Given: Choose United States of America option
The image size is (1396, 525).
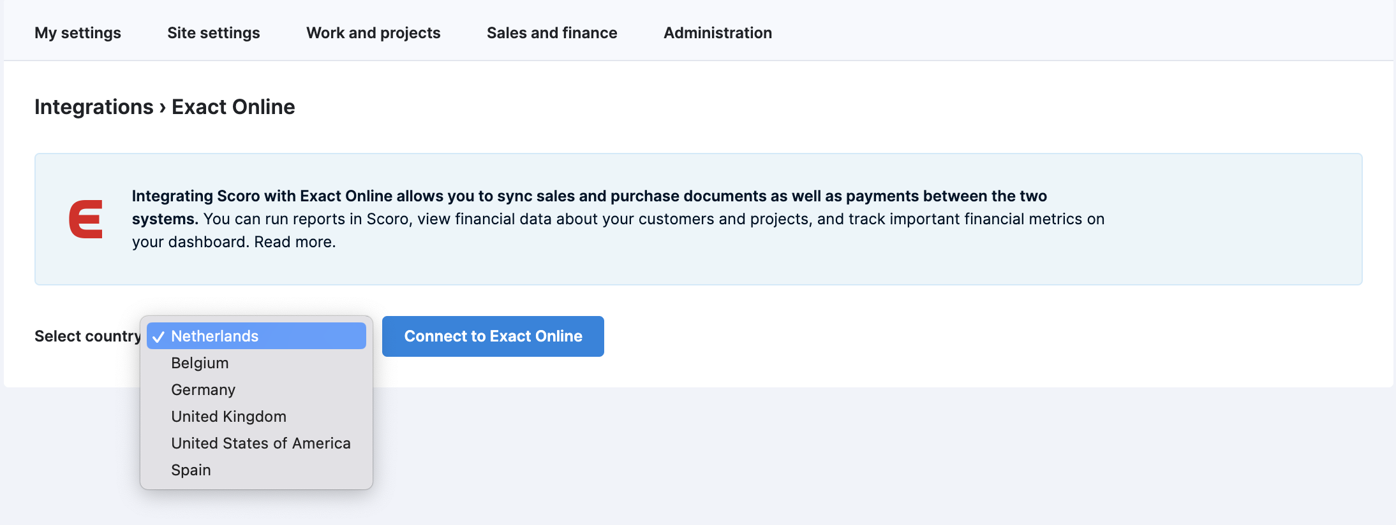Looking at the screenshot, I should [256, 443].
